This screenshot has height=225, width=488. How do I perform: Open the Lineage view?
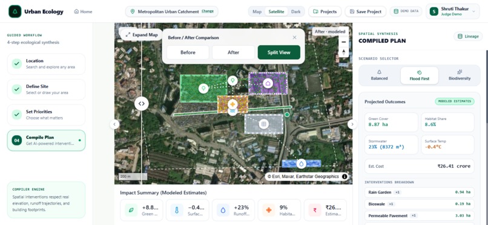[x=468, y=36]
